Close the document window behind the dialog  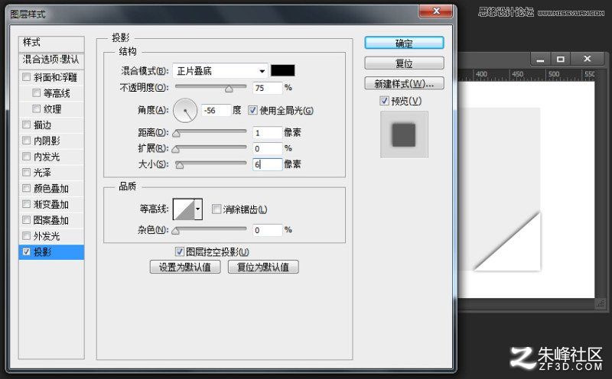[x=587, y=60]
